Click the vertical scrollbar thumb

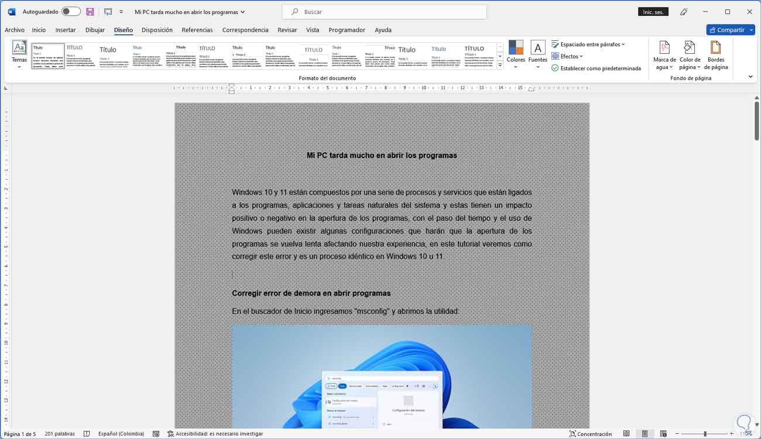(x=756, y=121)
